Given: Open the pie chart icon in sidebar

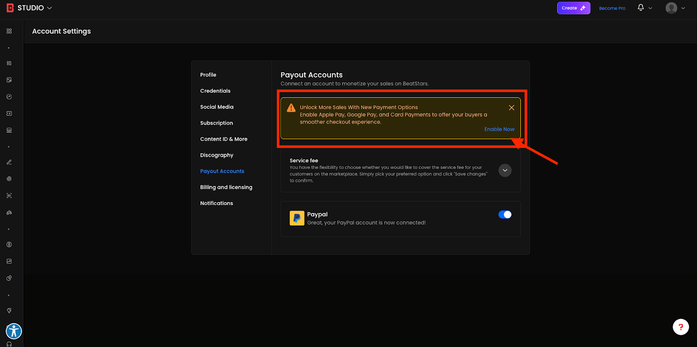Looking at the screenshot, I should [9, 278].
